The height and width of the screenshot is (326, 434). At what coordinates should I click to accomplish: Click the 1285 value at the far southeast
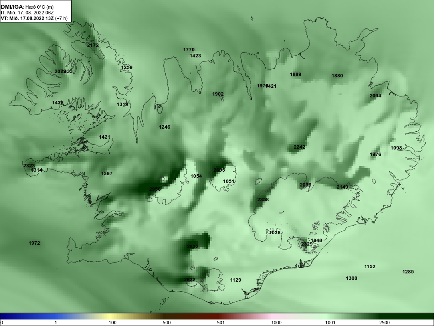pos(408,272)
